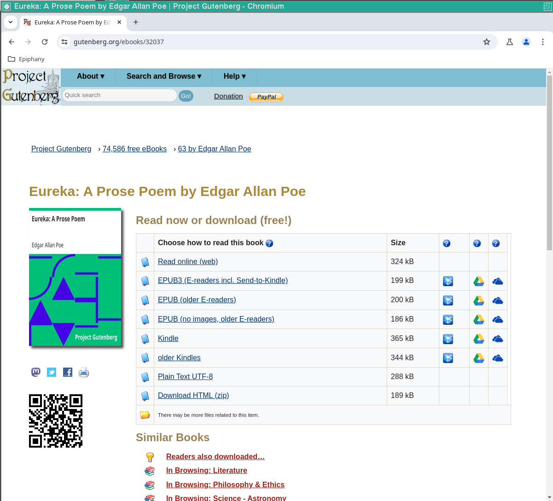Screen dimensions: 553x501
Task: Click the Dropbox icon in the older Kindles row
Action: click(x=448, y=358)
